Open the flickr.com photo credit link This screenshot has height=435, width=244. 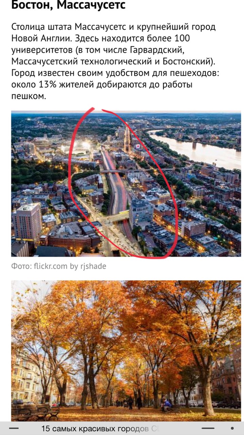pos(51,266)
